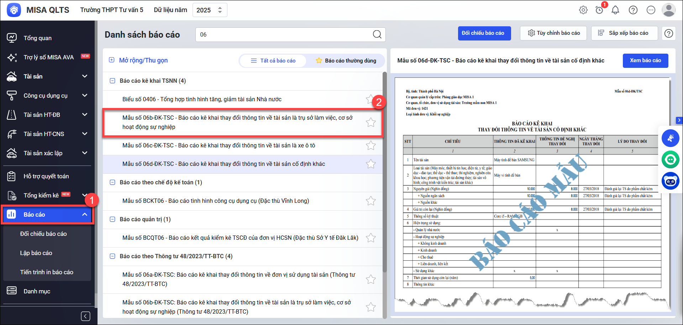Star the Mẫu số 06d-ĐK-TSC report

tap(371, 164)
